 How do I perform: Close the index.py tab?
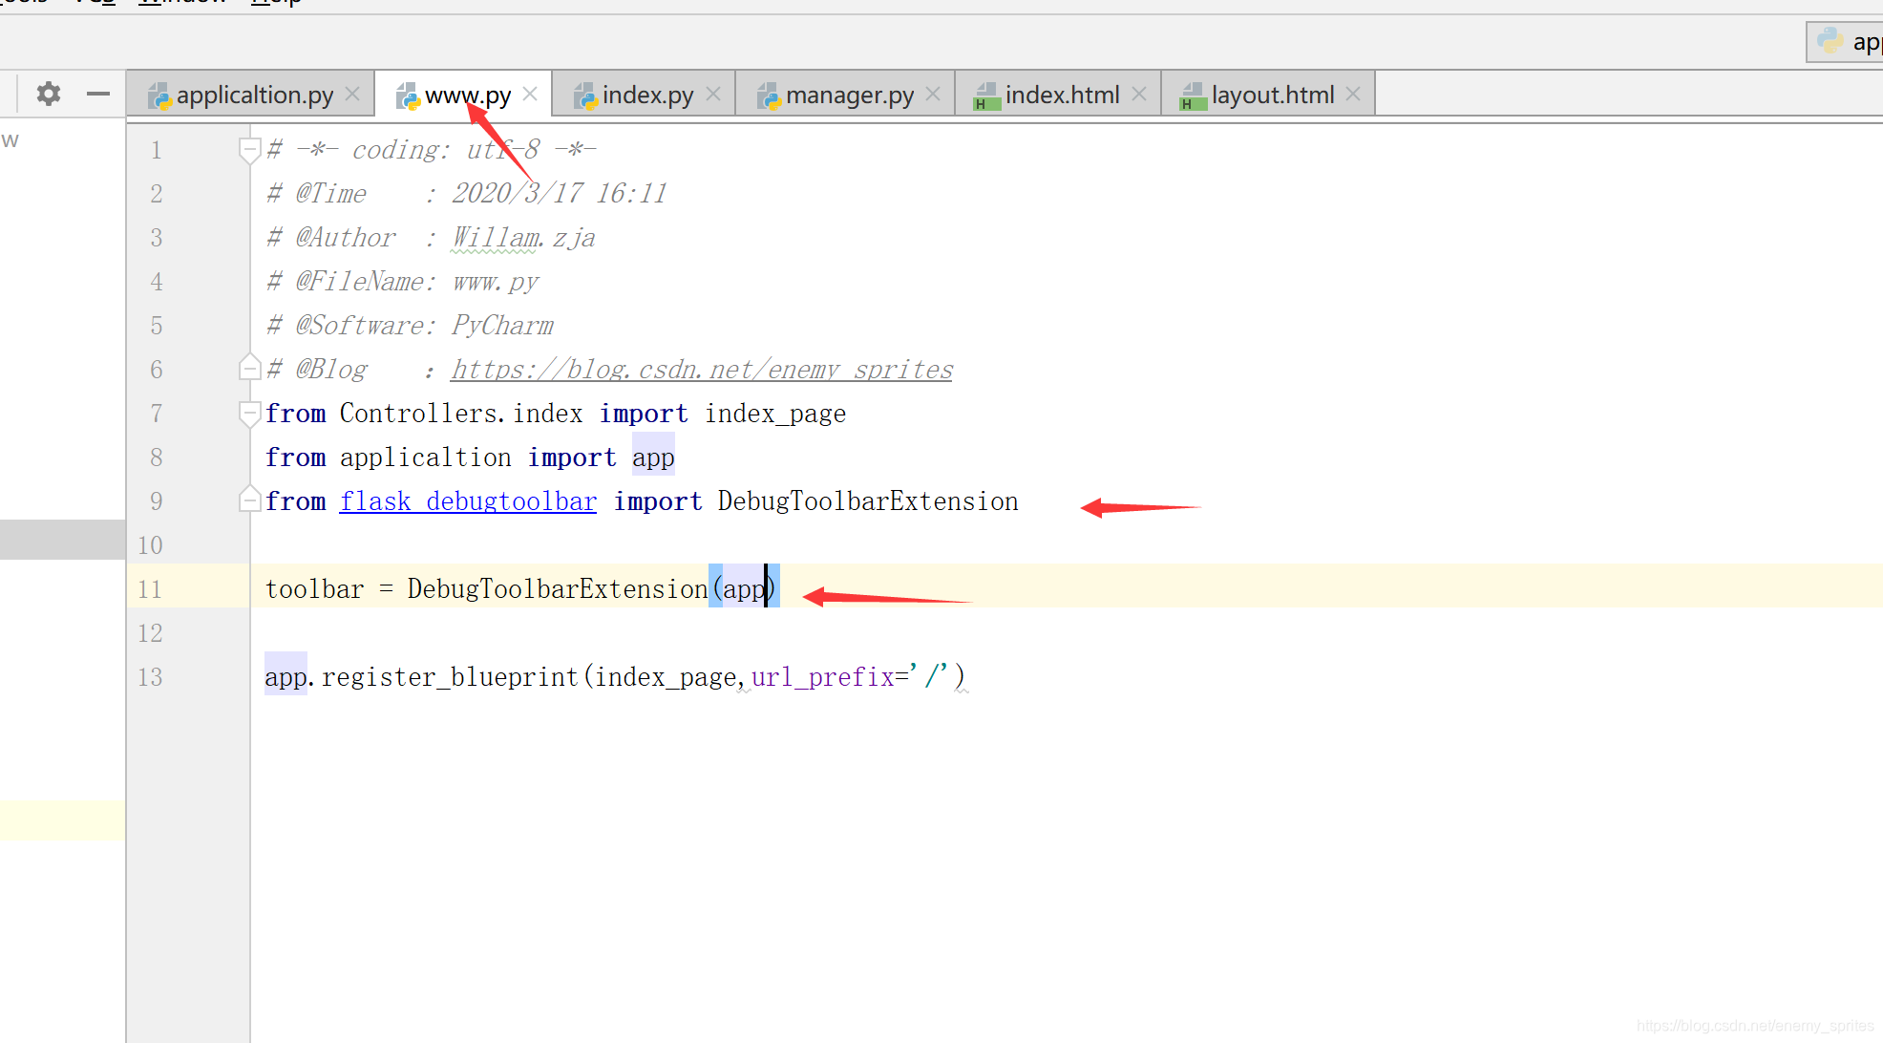(x=713, y=95)
